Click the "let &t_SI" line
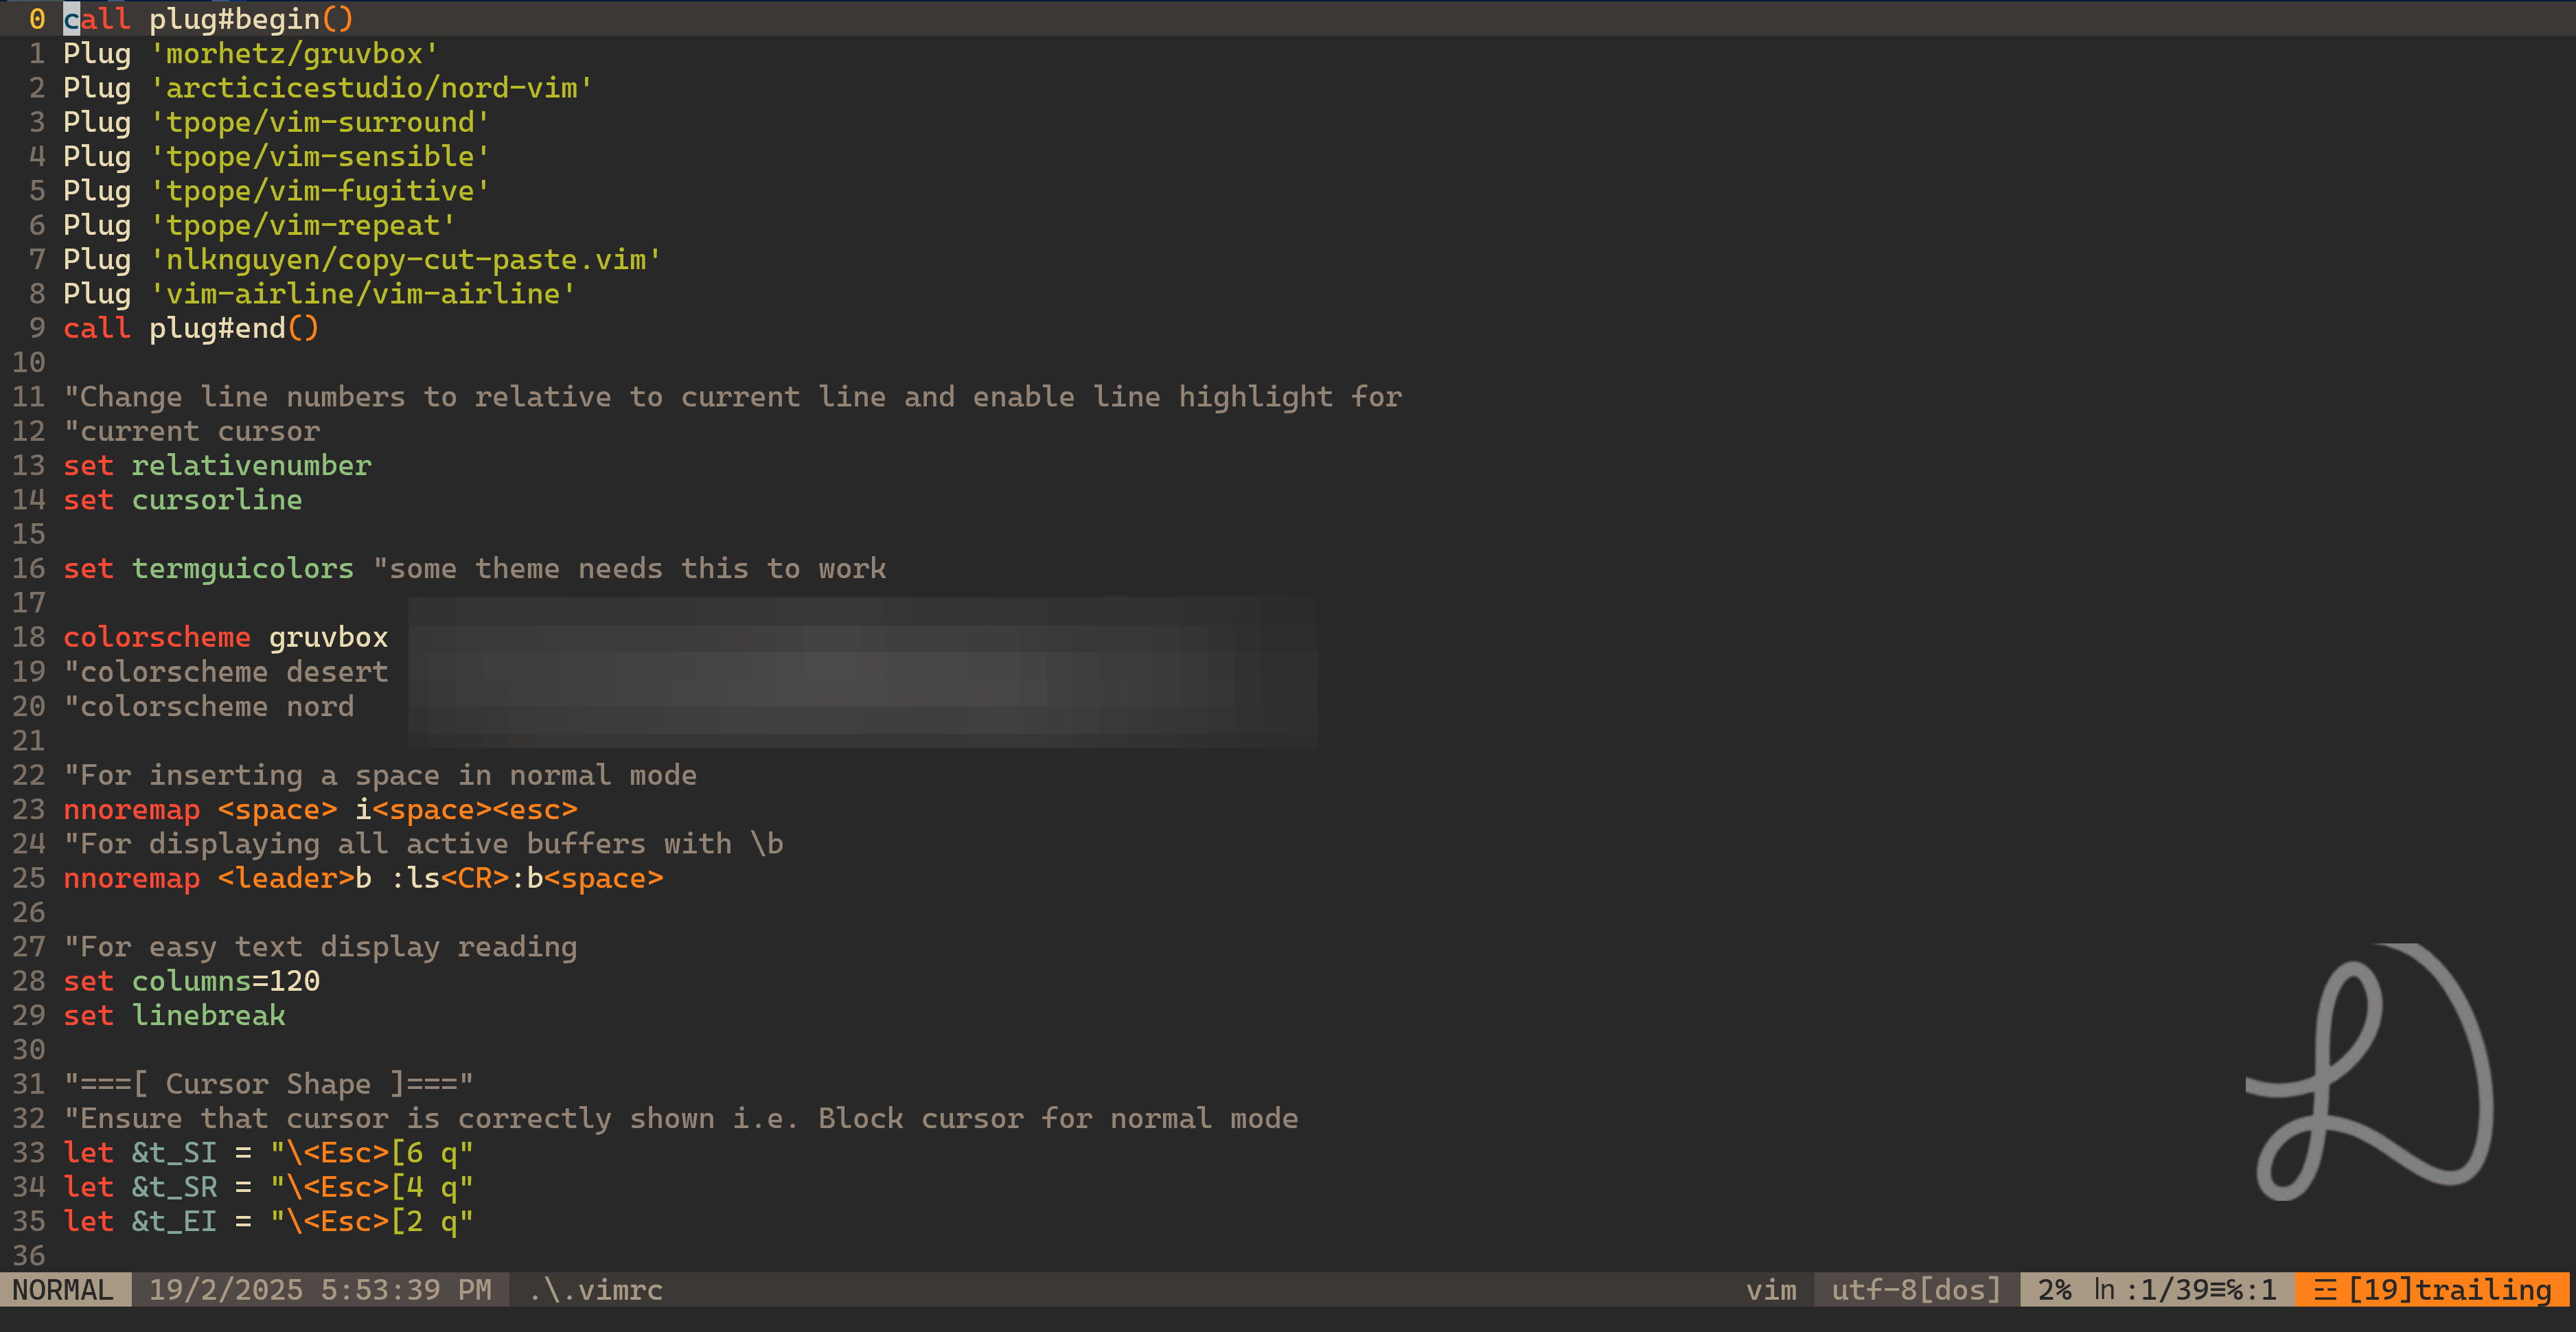 pos(269,1153)
